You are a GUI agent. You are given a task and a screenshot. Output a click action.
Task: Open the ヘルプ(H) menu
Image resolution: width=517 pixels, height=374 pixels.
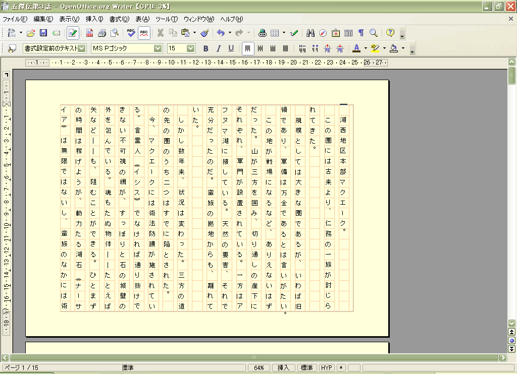(231, 19)
